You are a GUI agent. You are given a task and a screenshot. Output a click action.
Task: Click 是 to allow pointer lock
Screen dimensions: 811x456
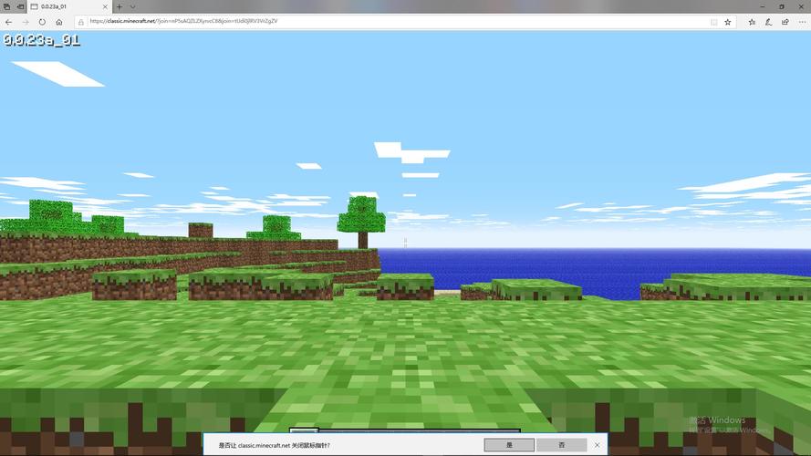pyautogui.click(x=509, y=445)
